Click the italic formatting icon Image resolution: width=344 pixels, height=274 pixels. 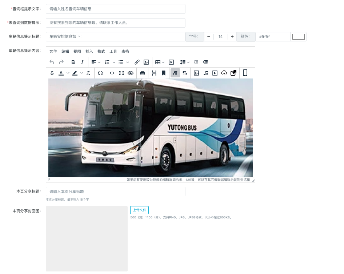click(82, 62)
